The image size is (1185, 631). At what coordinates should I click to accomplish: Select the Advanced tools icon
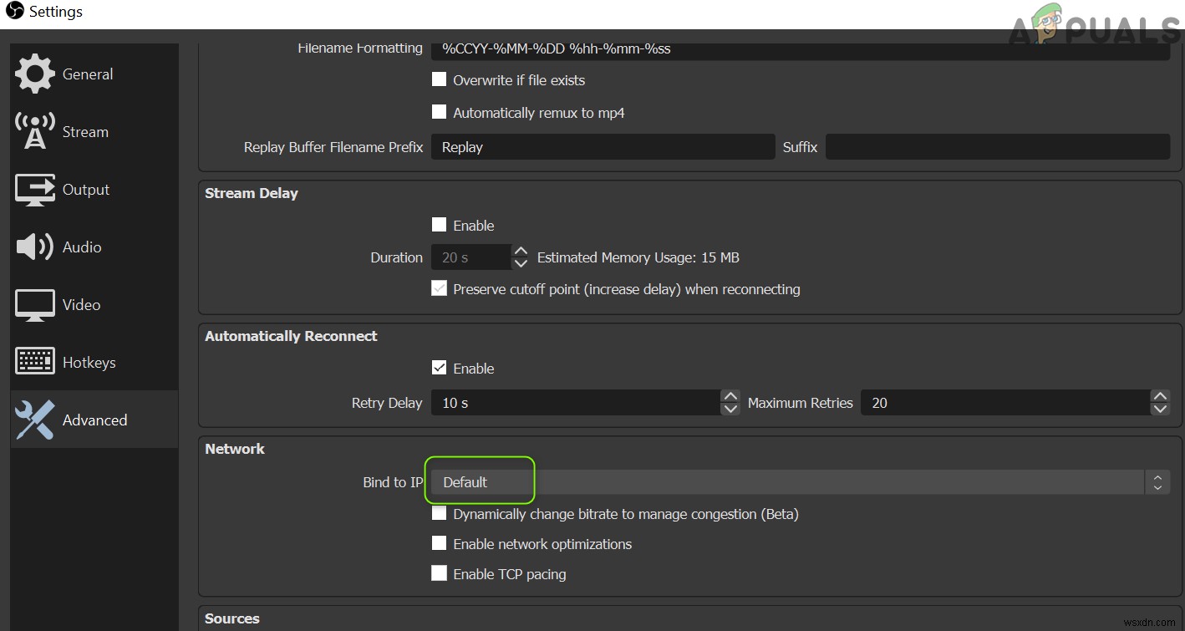tap(35, 420)
